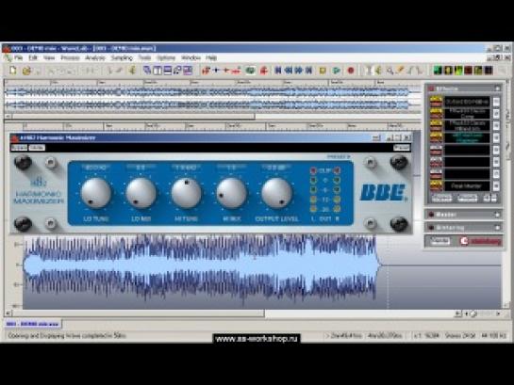Toggle On button of second effect slot
The width and height of the screenshot is (514, 385).
click(436, 111)
